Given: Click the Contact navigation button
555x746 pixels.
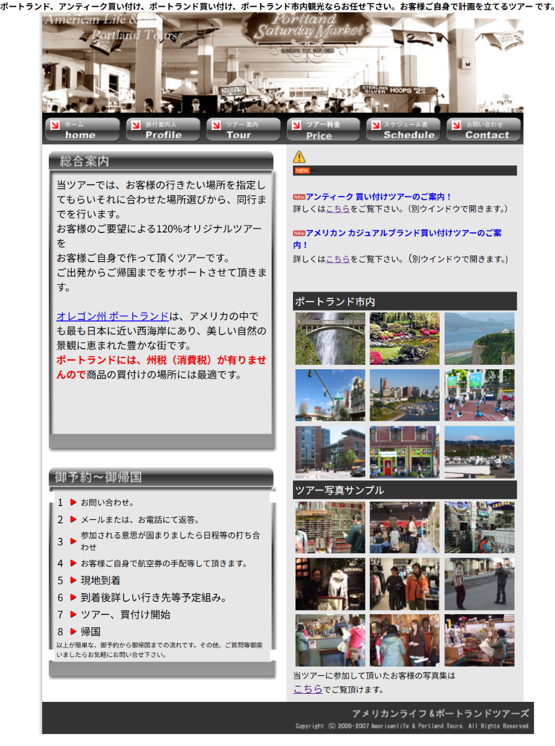Looking at the screenshot, I should coord(484,130).
